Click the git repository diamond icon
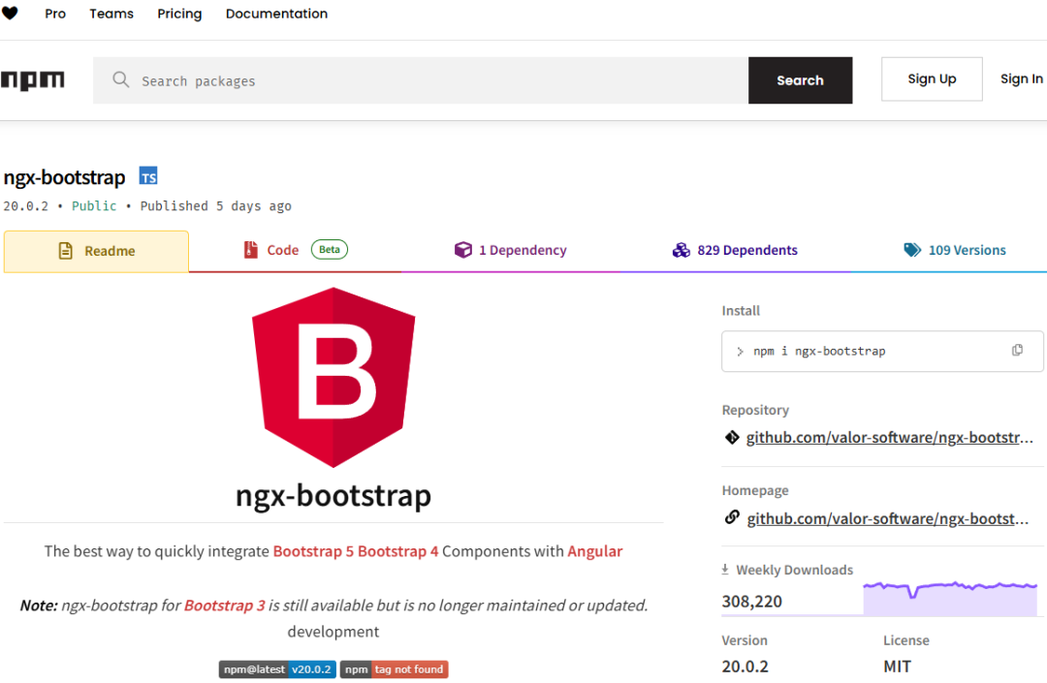The image size is (1047, 683). 732,438
